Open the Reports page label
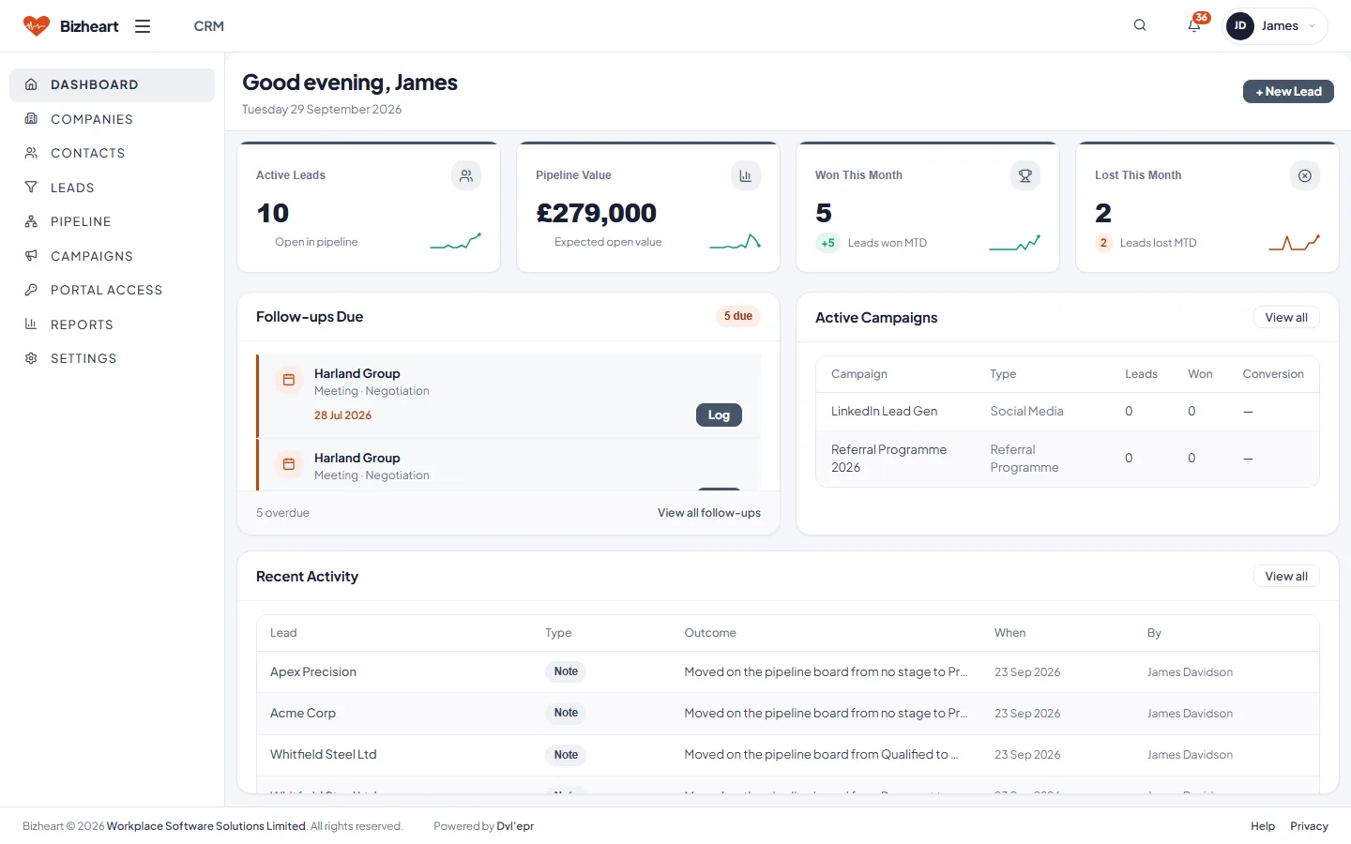The width and height of the screenshot is (1351, 844). coord(82,324)
